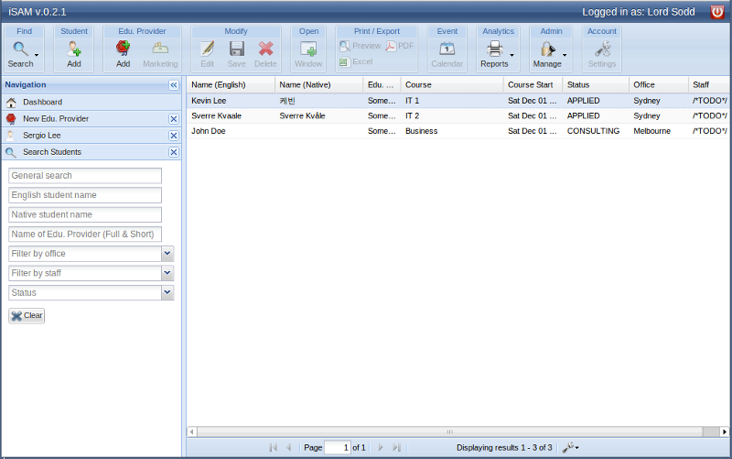This screenshot has height=459, width=732.
Task: Sort by Course Start column
Action: point(533,85)
